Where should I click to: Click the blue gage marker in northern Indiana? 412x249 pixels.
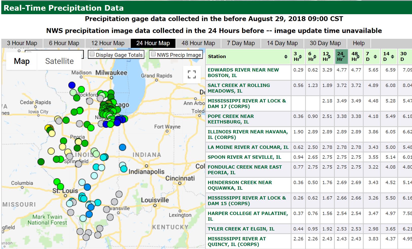tap(123, 147)
